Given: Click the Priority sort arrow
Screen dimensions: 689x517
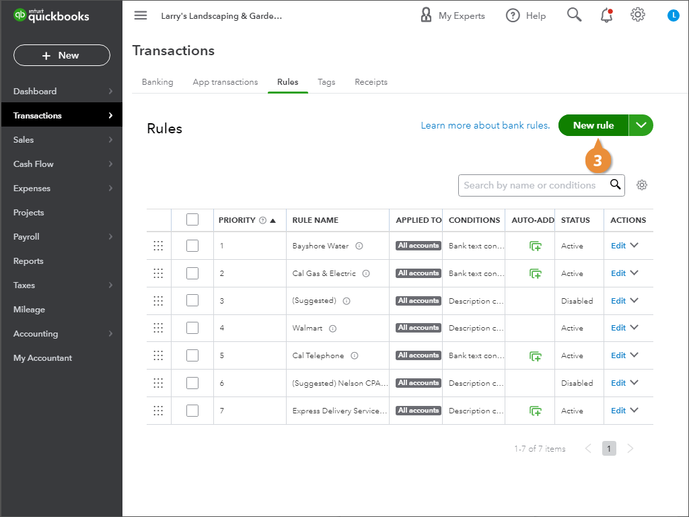Looking at the screenshot, I should [273, 220].
